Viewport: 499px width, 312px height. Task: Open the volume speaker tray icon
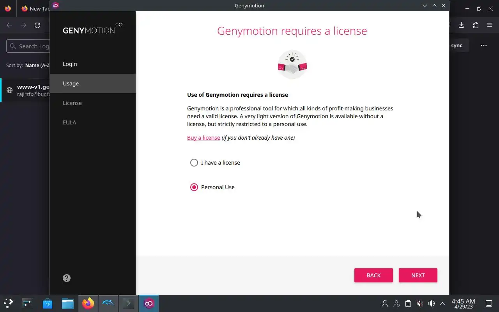click(431, 303)
